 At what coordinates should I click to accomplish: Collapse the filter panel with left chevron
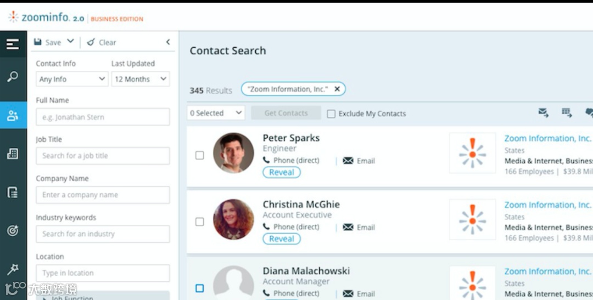click(x=168, y=42)
